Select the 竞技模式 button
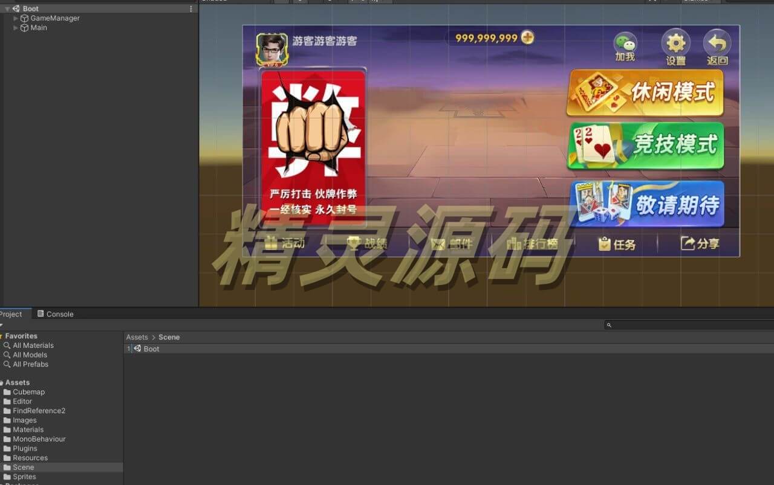The height and width of the screenshot is (485, 774). coord(645,146)
